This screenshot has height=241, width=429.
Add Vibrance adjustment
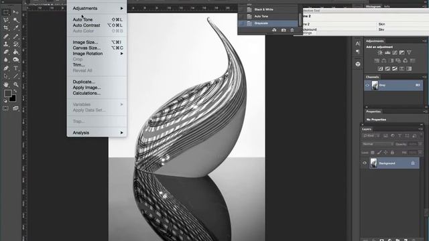click(x=409, y=52)
